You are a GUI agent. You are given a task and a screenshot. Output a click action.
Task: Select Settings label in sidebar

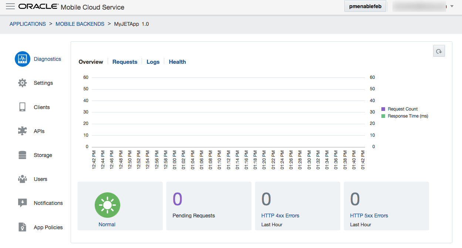pyautogui.click(x=43, y=83)
